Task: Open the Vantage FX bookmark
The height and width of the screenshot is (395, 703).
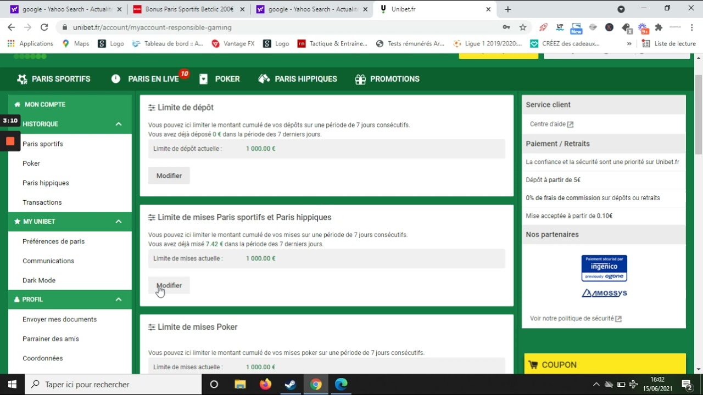Action: tap(233, 44)
